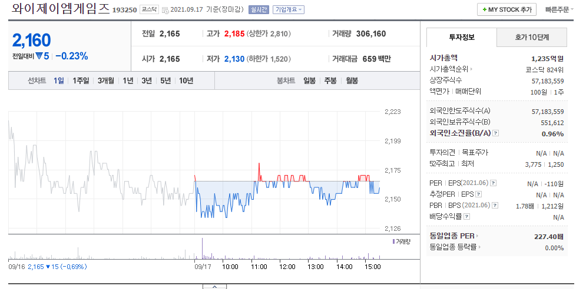Viewport: 586px width, 289px height.
Task: Open help icon beside 추정PER EPS
Action: pos(479,194)
